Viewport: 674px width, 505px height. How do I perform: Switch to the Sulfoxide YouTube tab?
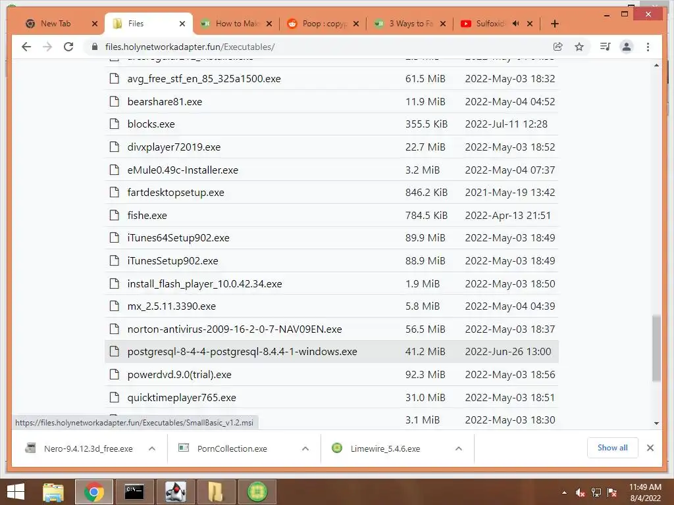tap(489, 24)
